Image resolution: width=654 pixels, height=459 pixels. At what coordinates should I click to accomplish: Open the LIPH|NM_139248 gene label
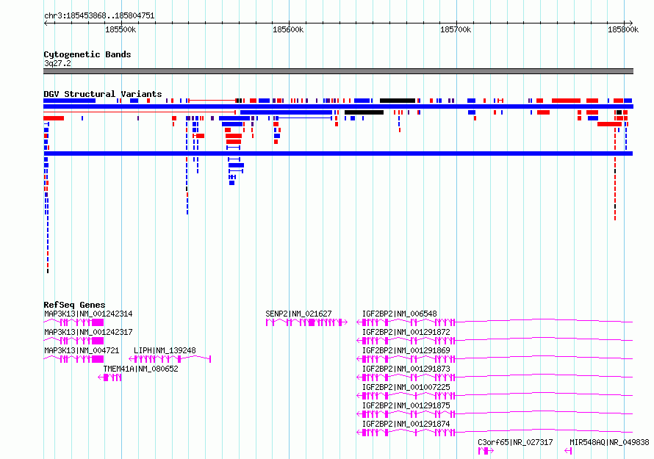point(165,350)
